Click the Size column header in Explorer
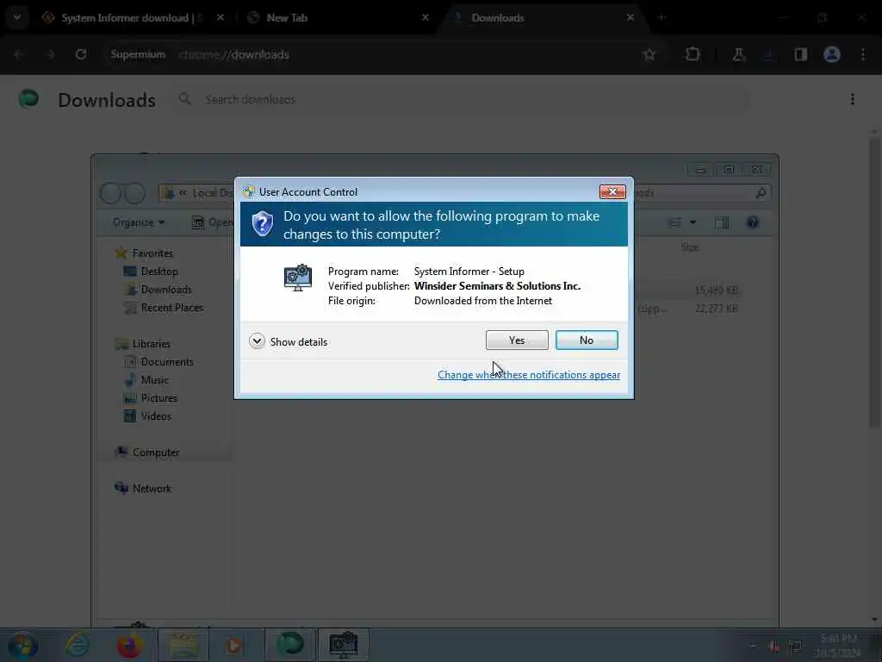The image size is (882, 662). point(690,247)
